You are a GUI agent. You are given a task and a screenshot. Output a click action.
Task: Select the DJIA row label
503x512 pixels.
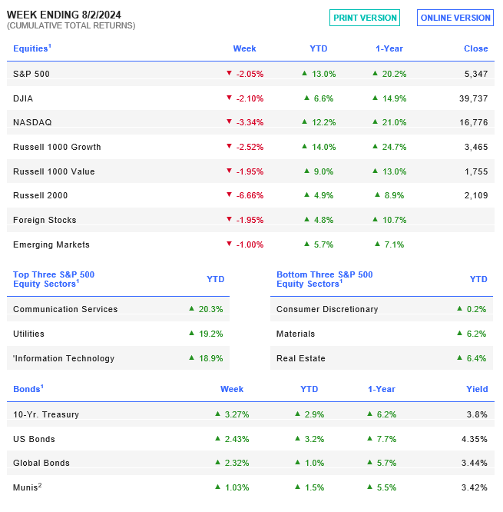(x=23, y=98)
